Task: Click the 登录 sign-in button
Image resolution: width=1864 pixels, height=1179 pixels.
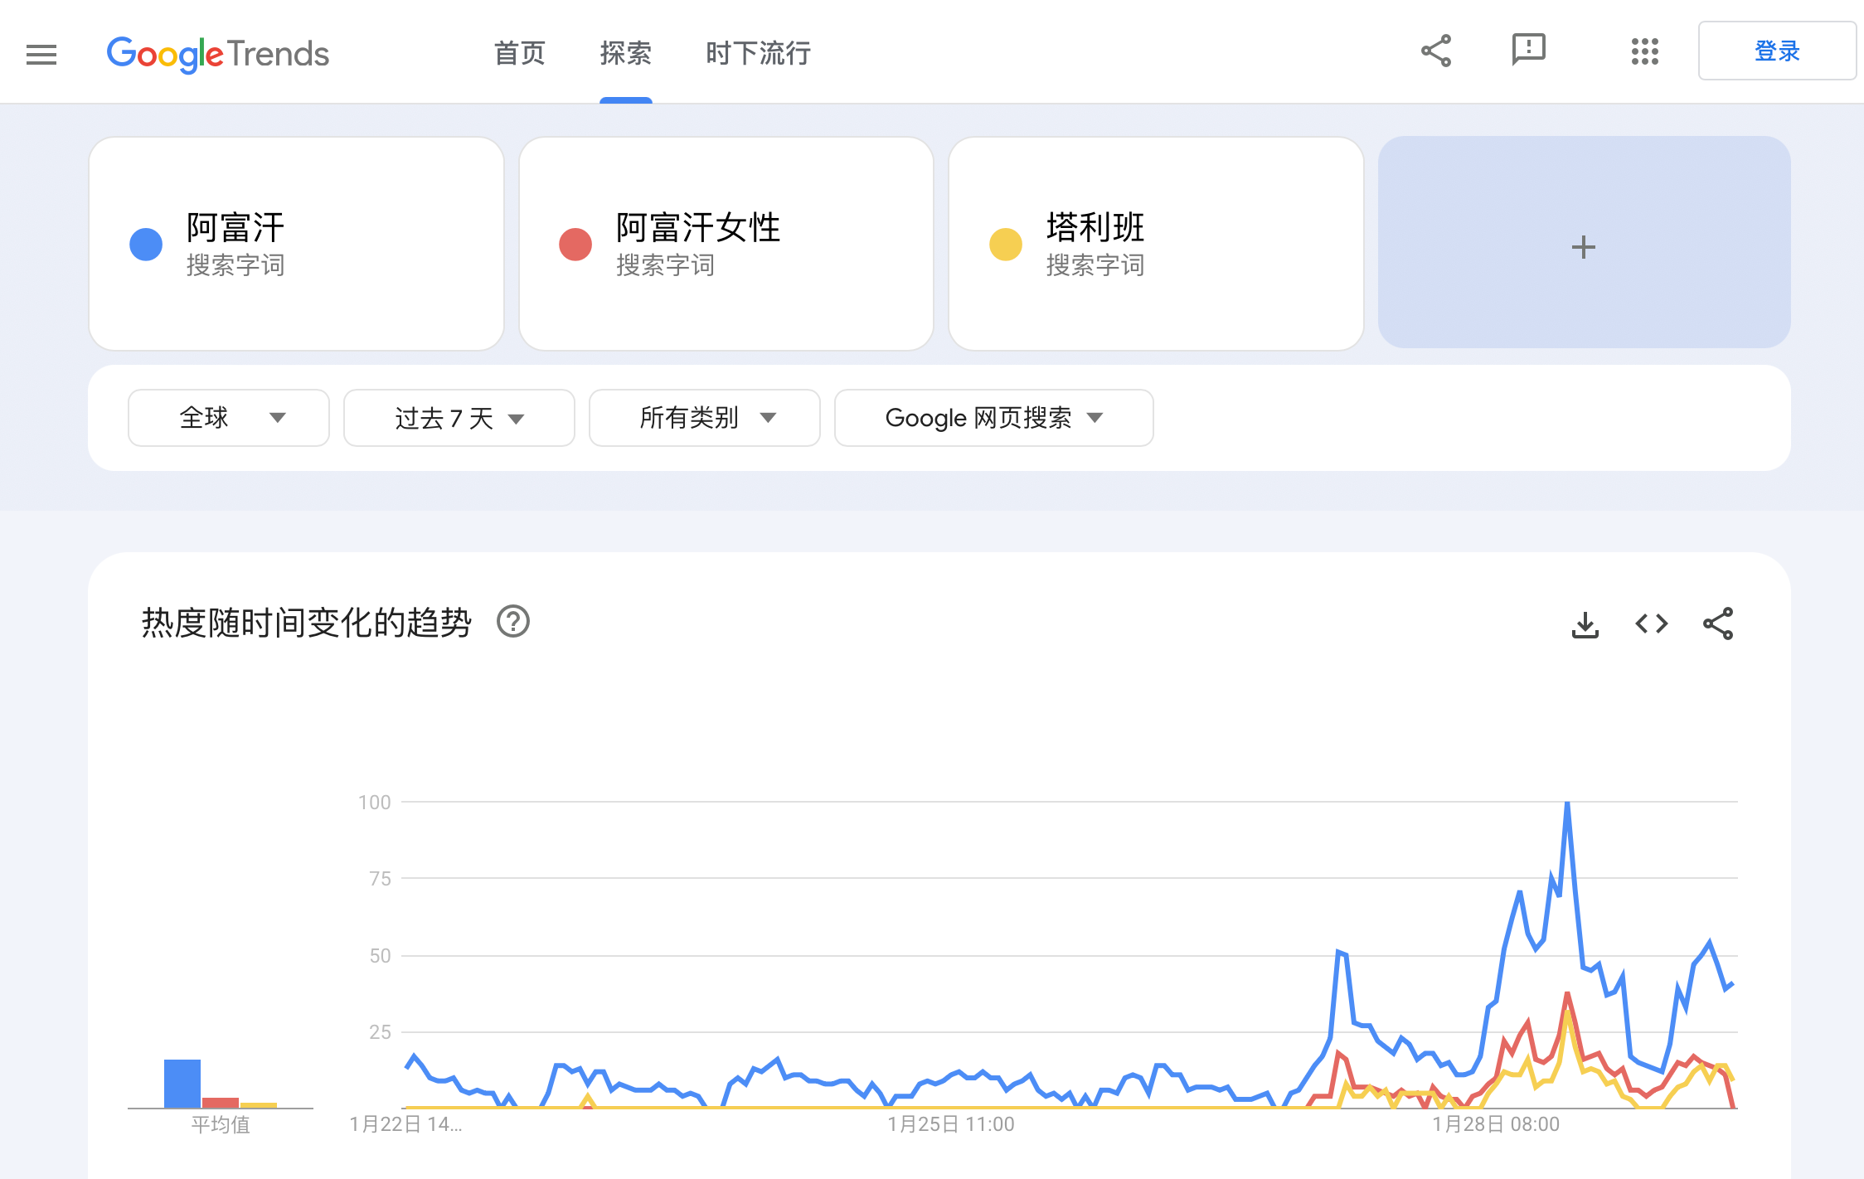Action: coord(1776,51)
